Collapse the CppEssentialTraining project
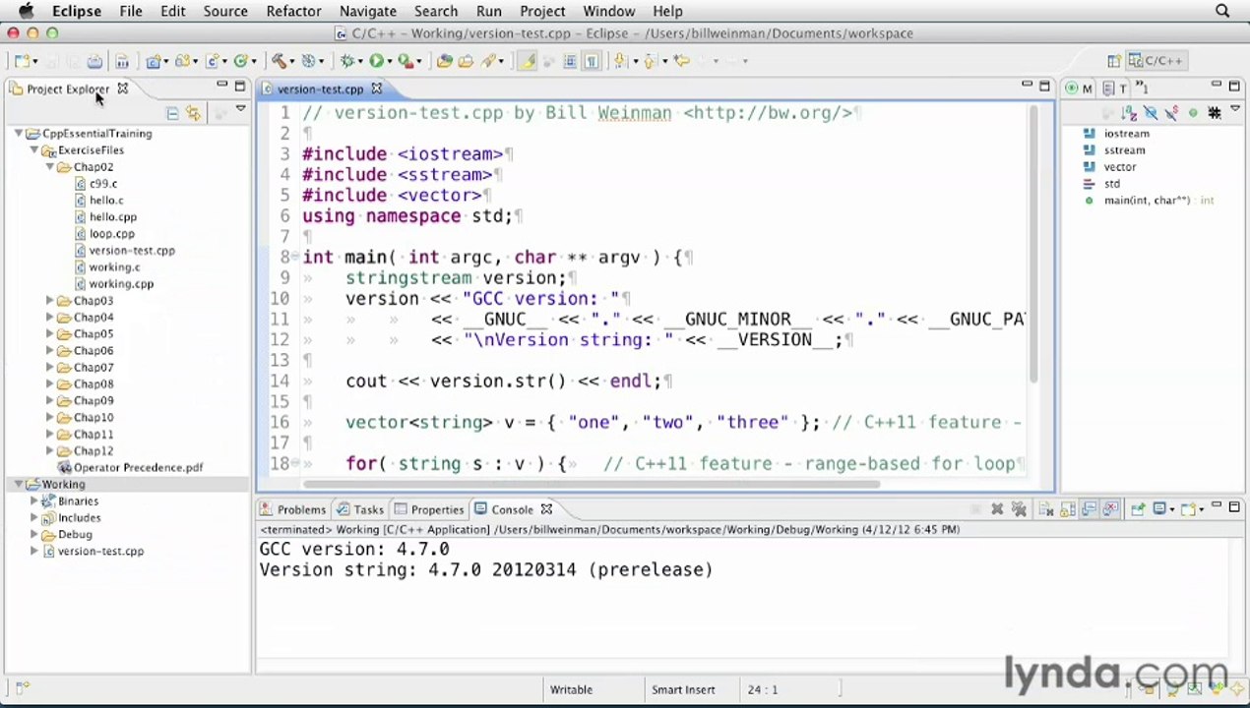This screenshot has width=1250, height=708. coord(18,134)
